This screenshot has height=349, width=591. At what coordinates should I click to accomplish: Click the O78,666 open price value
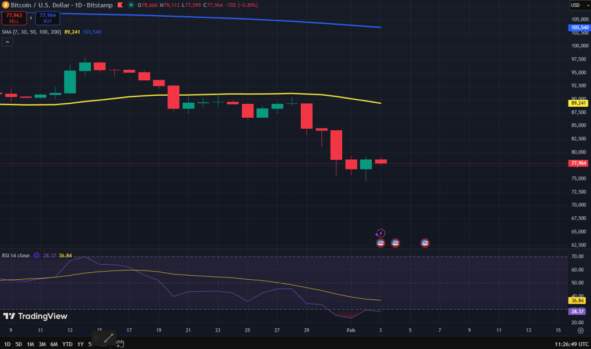coord(147,5)
